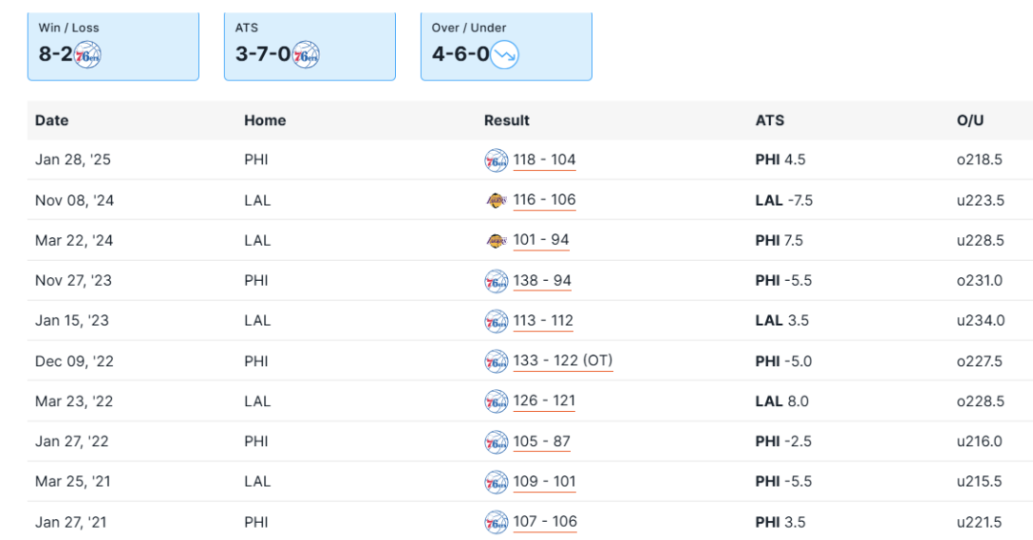Click the Lakers logo in Mar 22, '24 row
The height and width of the screenshot is (540, 1033).
(495, 241)
